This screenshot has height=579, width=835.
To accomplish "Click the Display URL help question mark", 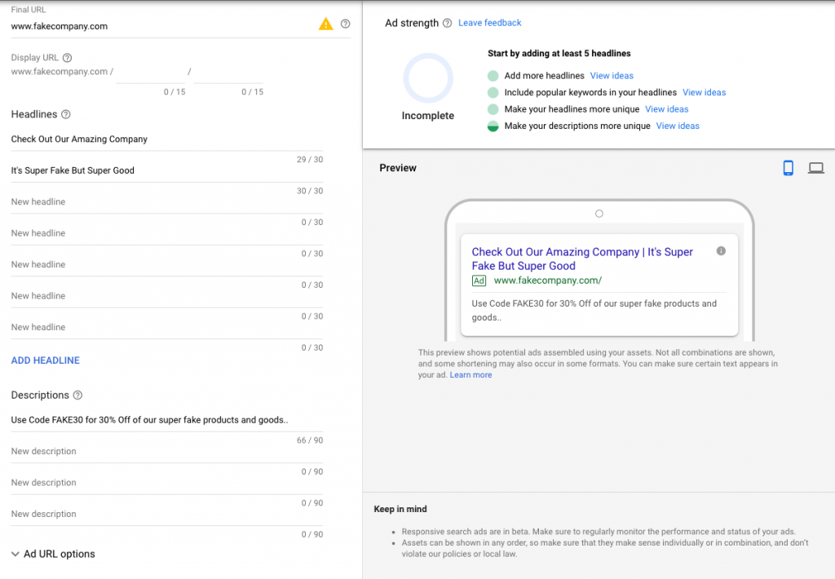I will 67,58.
